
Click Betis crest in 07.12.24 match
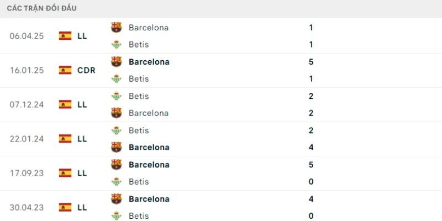click(116, 96)
